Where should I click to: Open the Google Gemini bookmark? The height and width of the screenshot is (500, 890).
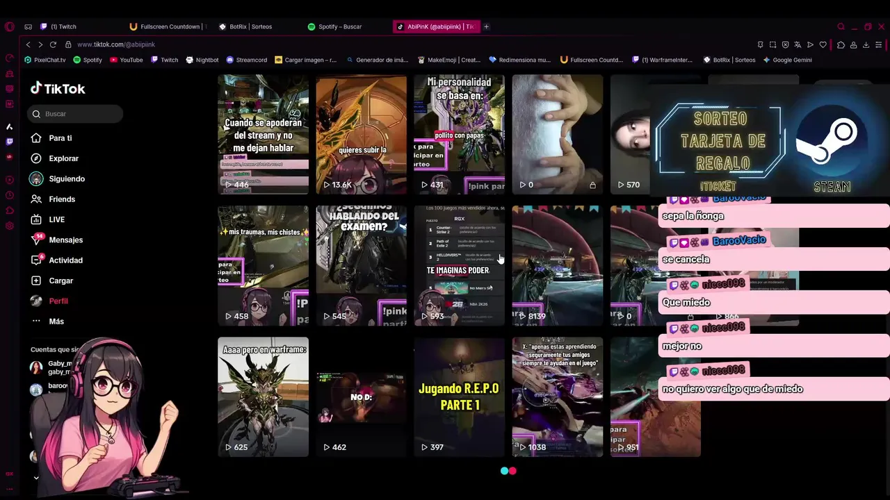pos(787,60)
